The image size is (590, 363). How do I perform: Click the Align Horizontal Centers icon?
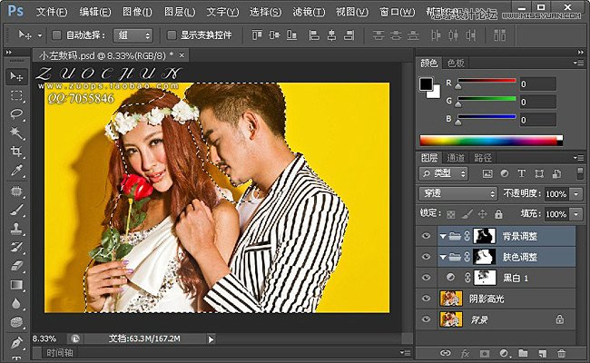[331, 35]
